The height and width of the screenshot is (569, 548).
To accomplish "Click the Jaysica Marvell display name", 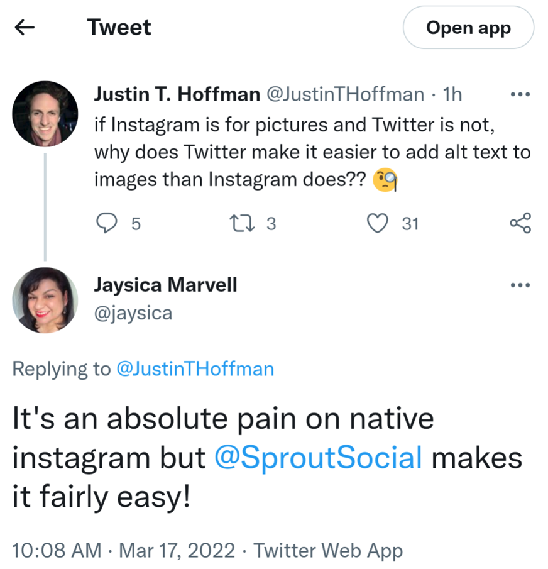I will coord(165,284).
